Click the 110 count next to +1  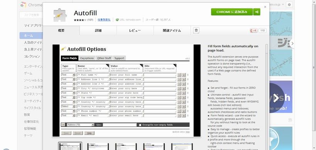[262, 31]
